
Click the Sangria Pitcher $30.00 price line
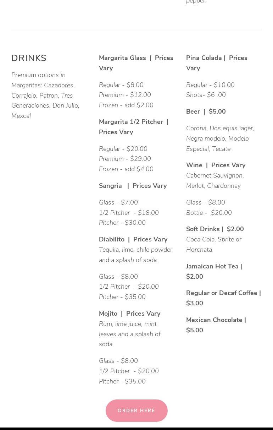122,223
